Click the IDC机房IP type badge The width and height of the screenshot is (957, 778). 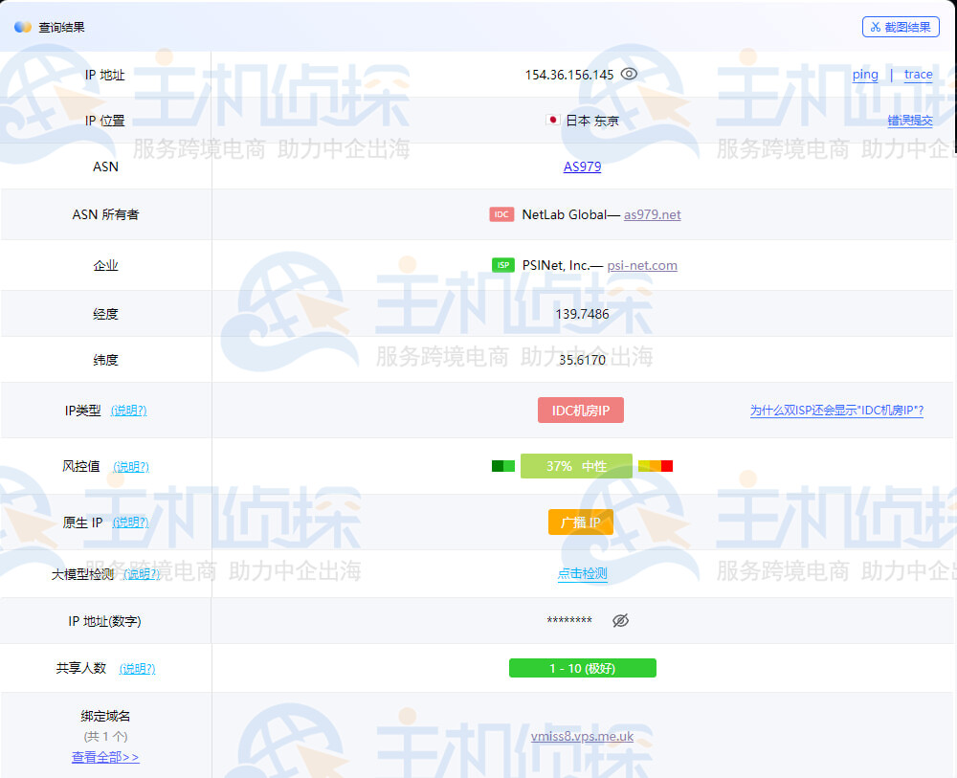[581, 411]
